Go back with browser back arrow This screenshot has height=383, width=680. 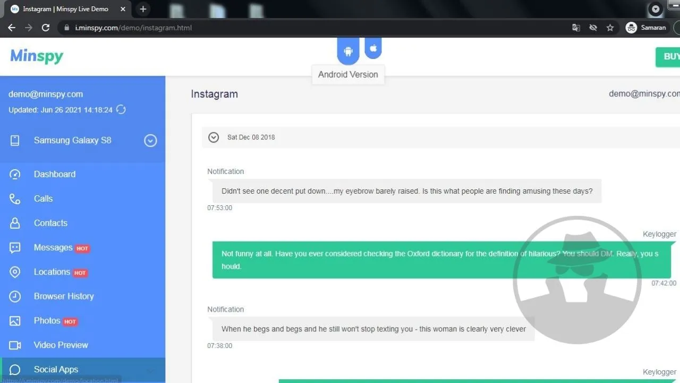12,28
